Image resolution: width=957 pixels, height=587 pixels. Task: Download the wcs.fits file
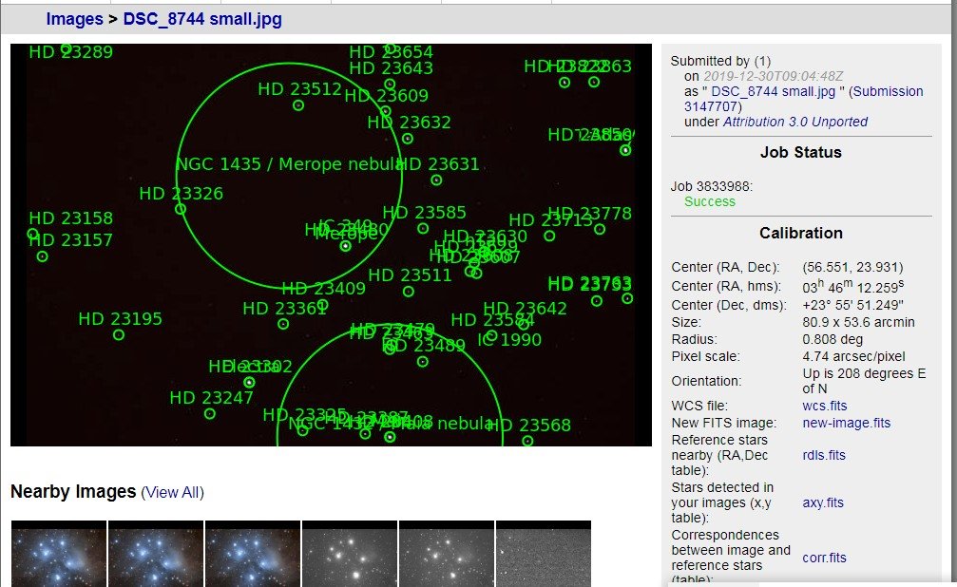tap(825, 406)
